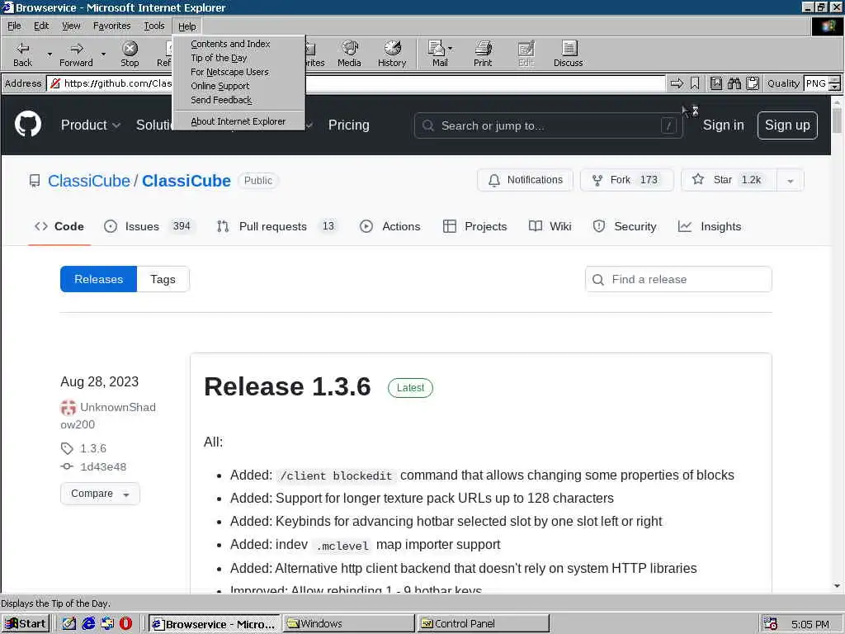Switch to the Control Panel taskbar window
The image size is (845, 634).
point(483,624)
